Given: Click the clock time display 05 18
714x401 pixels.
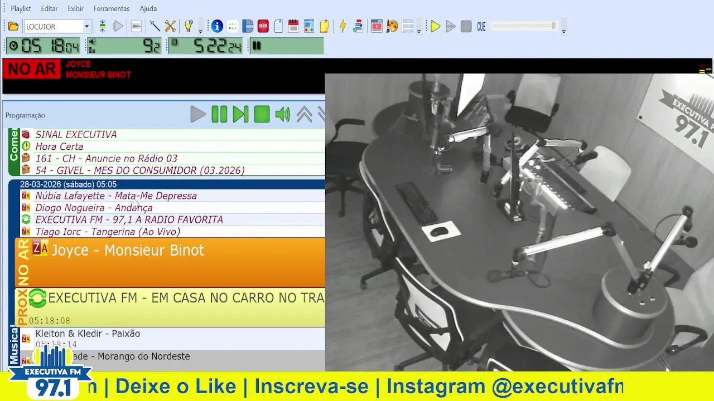Looking at the screenshot, I should click(44, 46).
